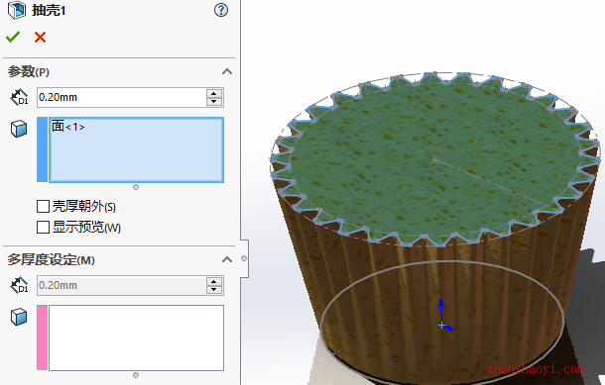605x385 pixels.
Task: Click the D1 thickness icon under 参数
Action: tap(19, 97)
